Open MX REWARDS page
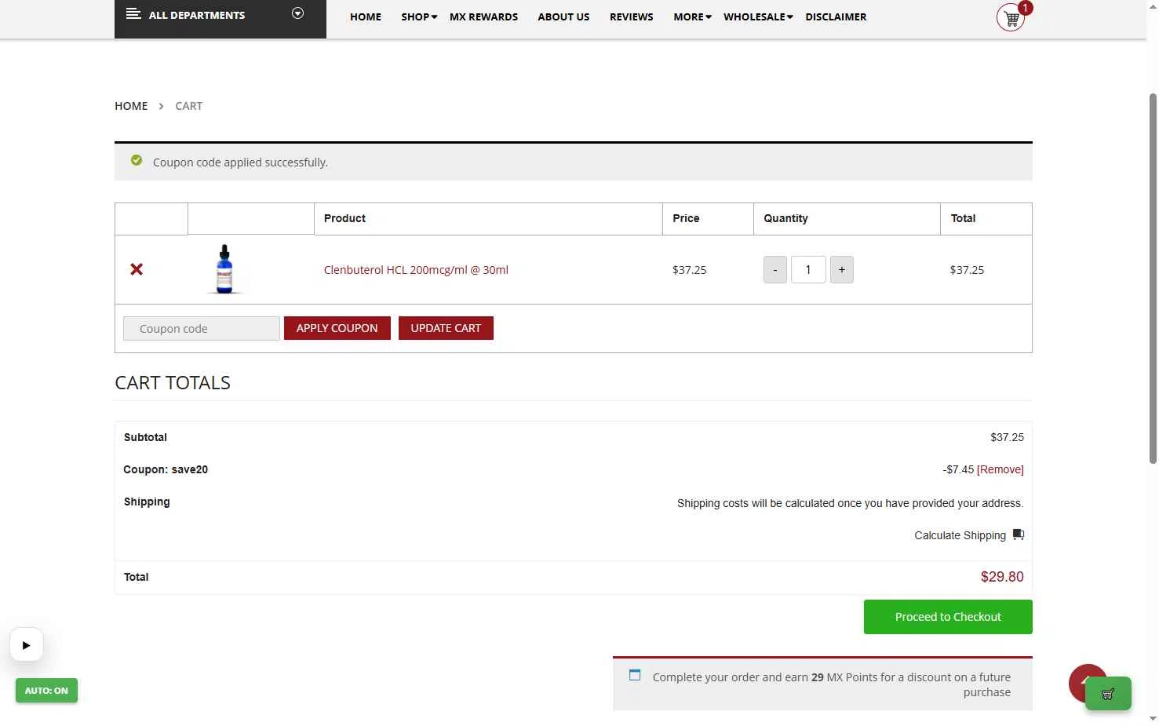This screenshot has width=1159, height=726. (x=483, y=16)
